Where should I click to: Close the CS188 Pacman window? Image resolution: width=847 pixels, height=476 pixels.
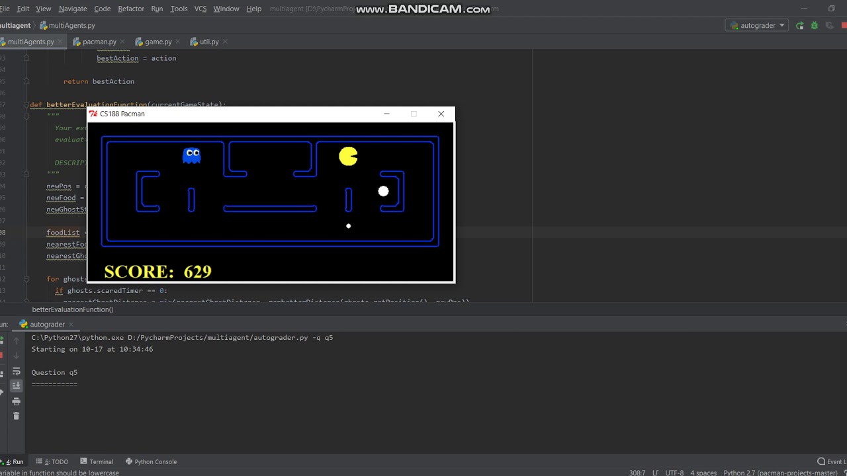click(x=441, y=114)
